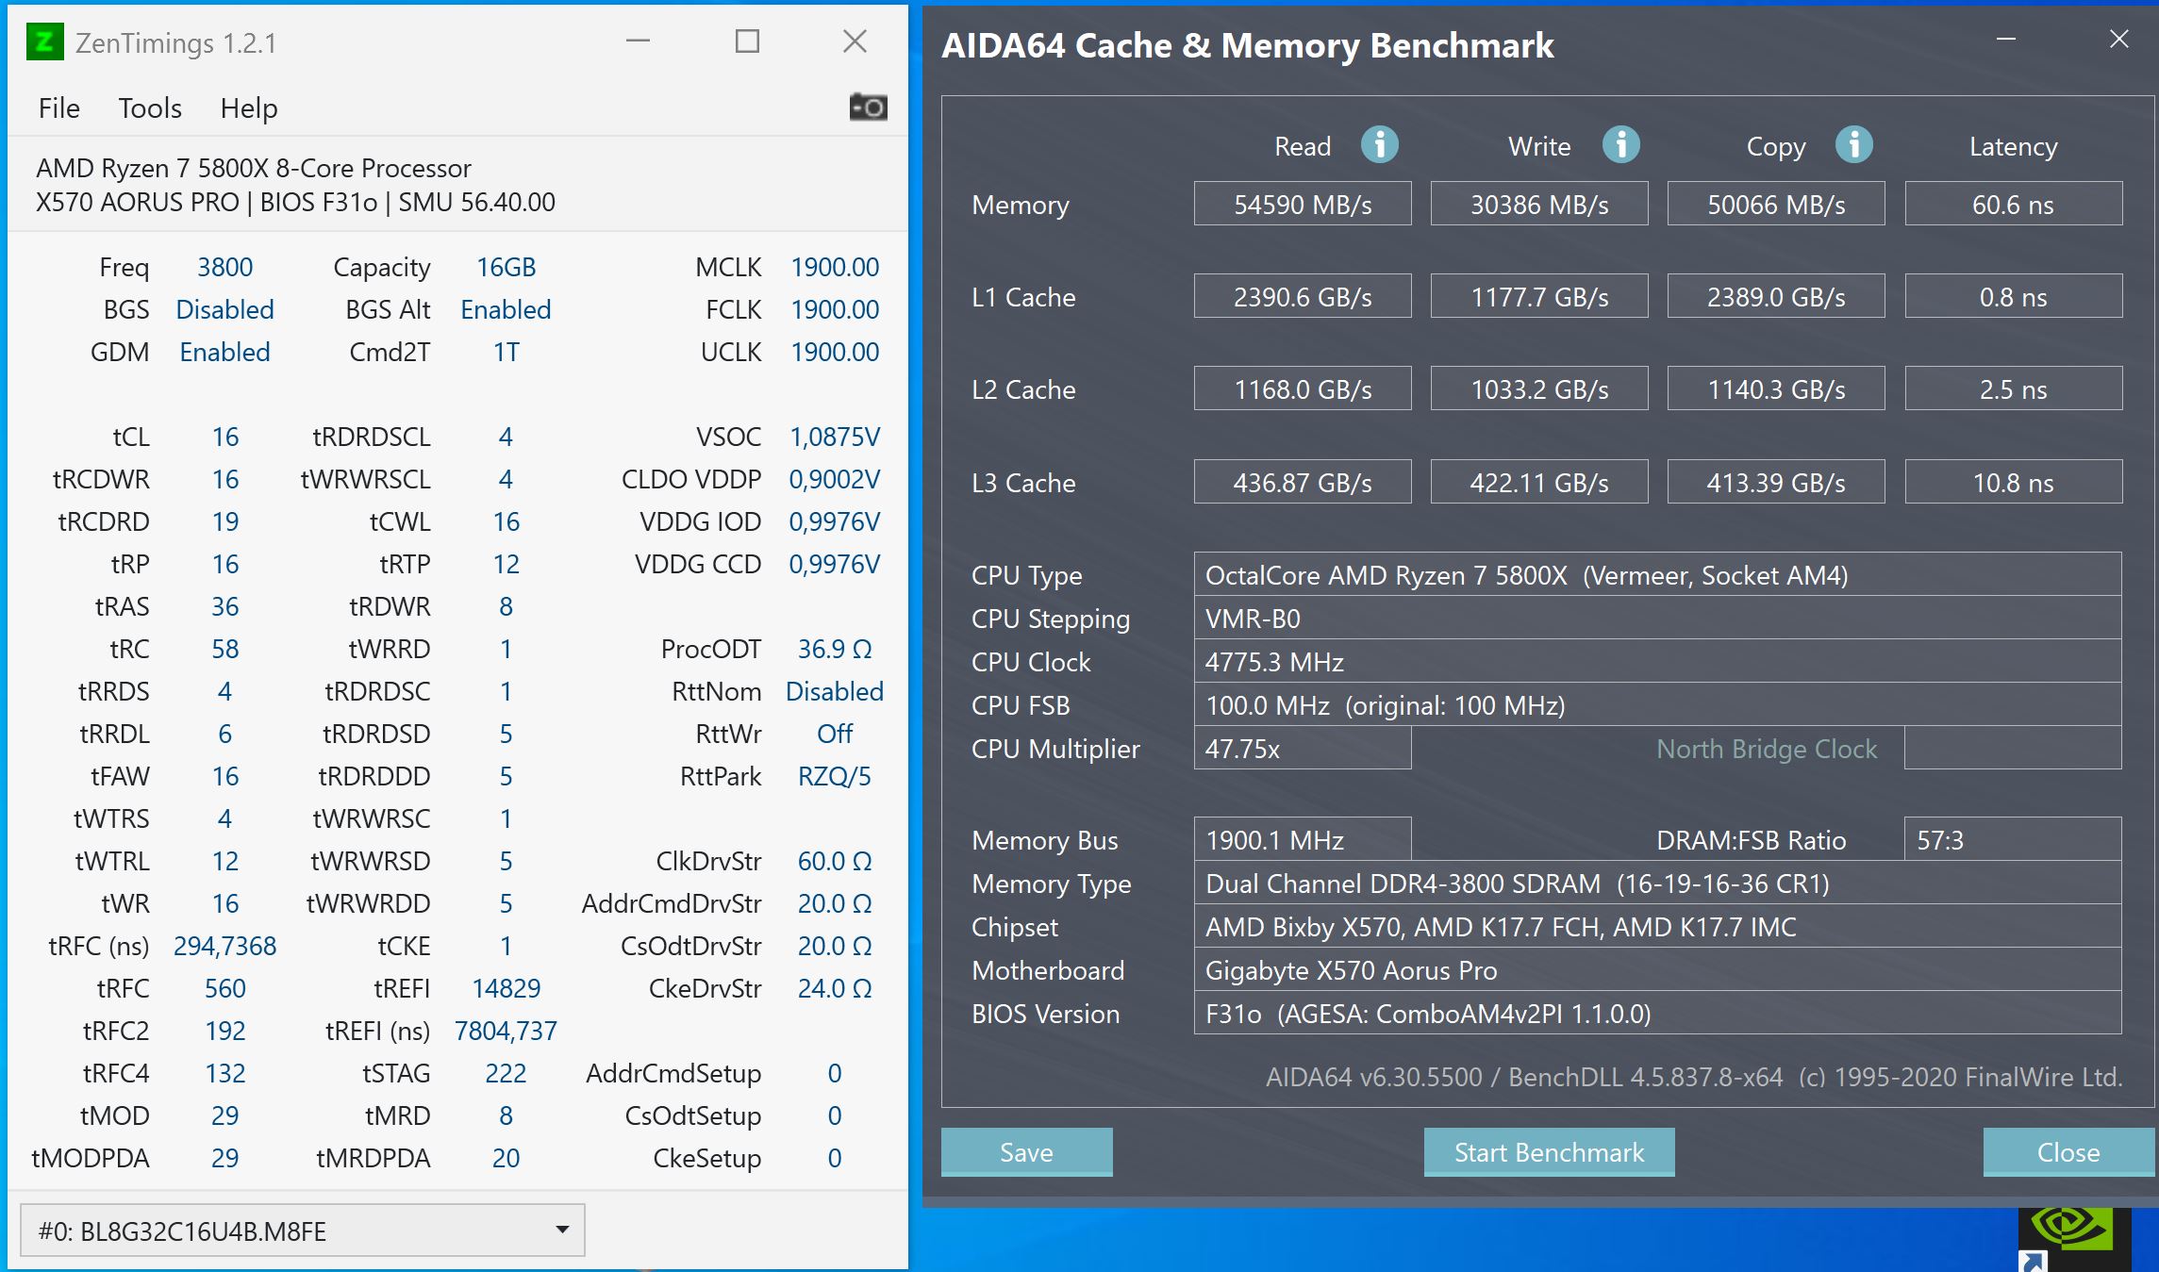Screen dimensions: 2159x1272
Task: Click the Copy benchmark info icon
Action: click(1853, 145)
